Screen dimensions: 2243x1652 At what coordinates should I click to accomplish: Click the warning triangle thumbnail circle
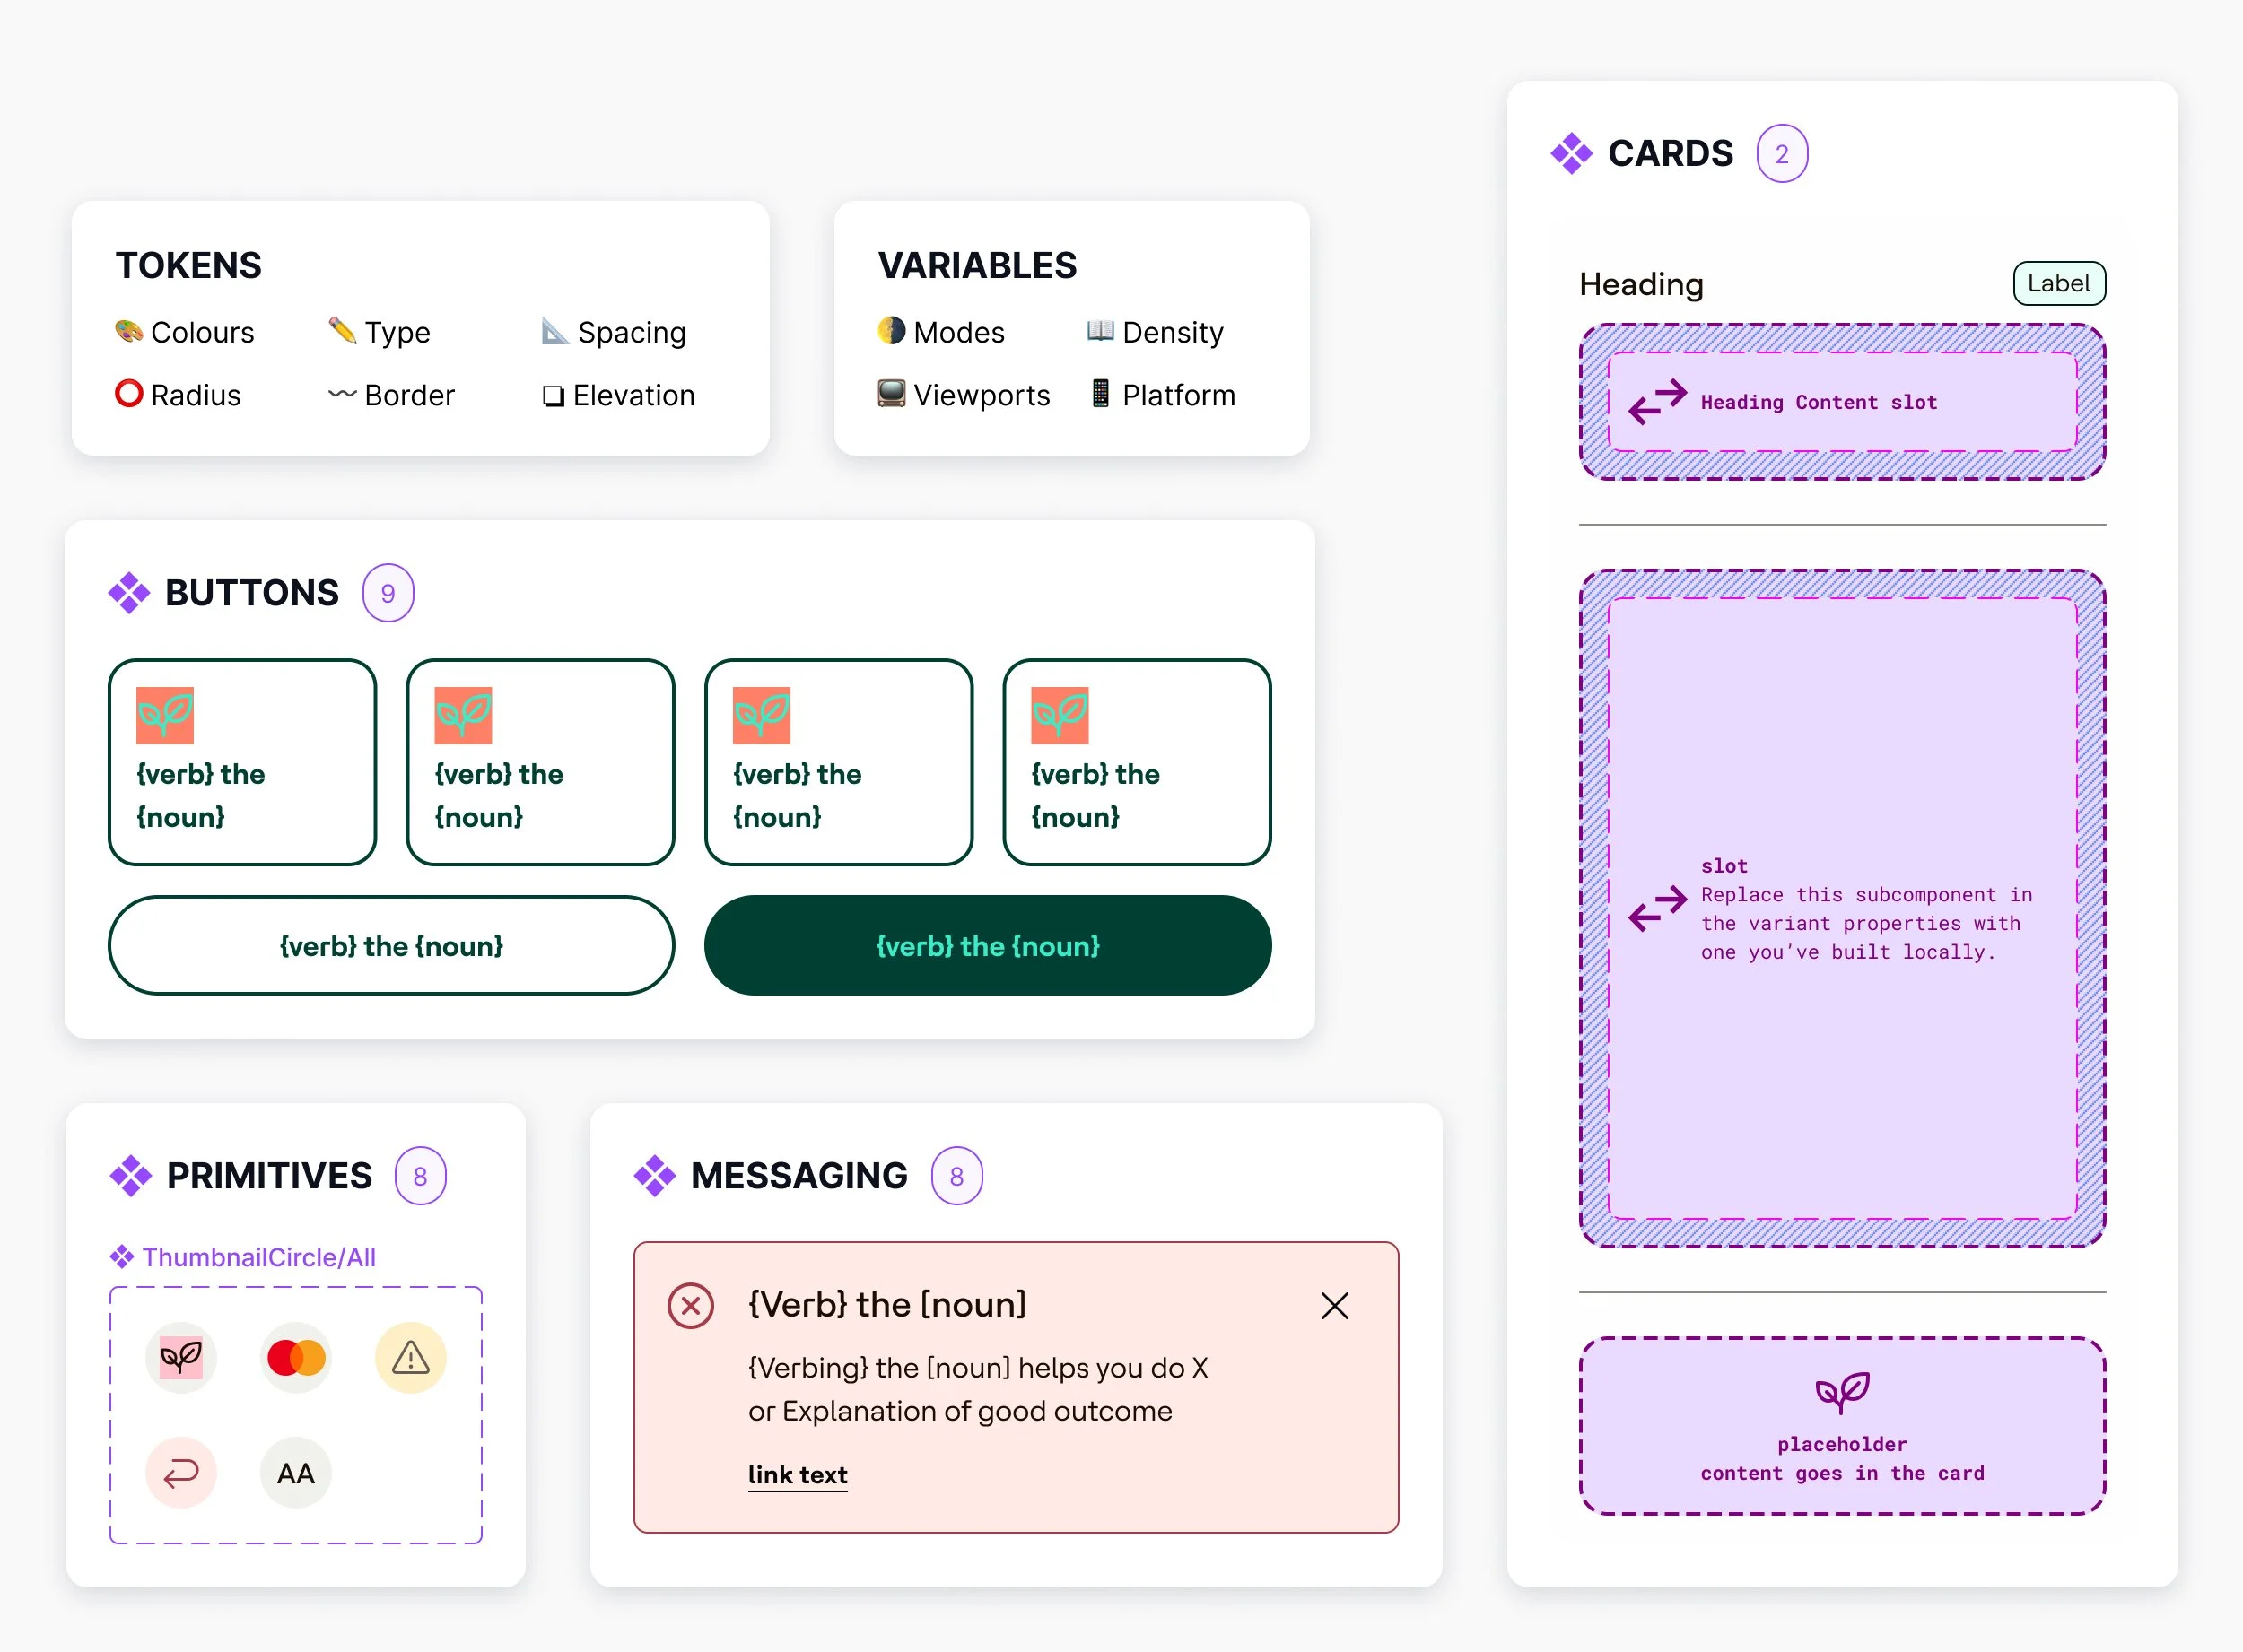[x=410, y=1357]
